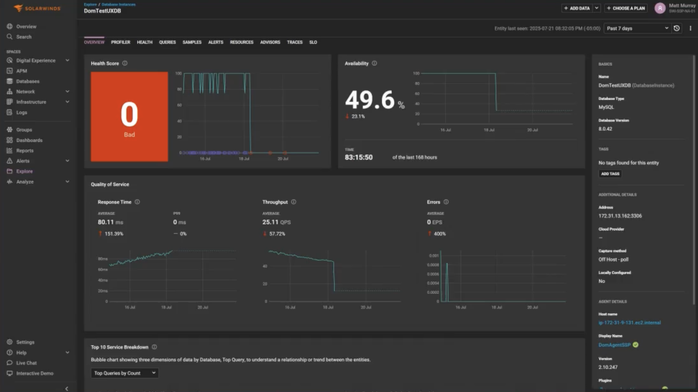Click the Matt Murray user avatar
This screenshot has height=392, width=698.
click(660, 8)
